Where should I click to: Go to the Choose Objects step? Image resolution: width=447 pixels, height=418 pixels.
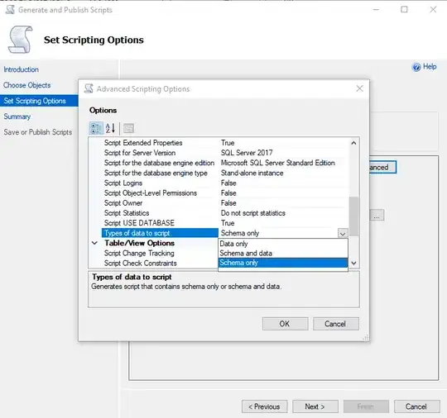(27, 85)
